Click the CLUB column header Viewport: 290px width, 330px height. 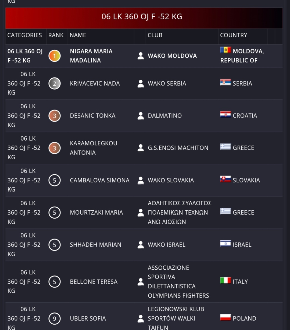pyautogui.click(x=155, y=35)
